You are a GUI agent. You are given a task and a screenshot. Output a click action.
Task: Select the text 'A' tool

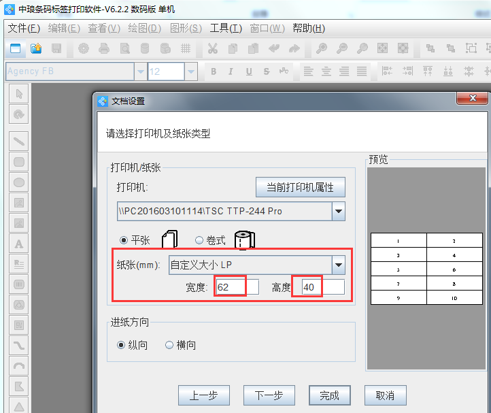click(x=20, y=243)
